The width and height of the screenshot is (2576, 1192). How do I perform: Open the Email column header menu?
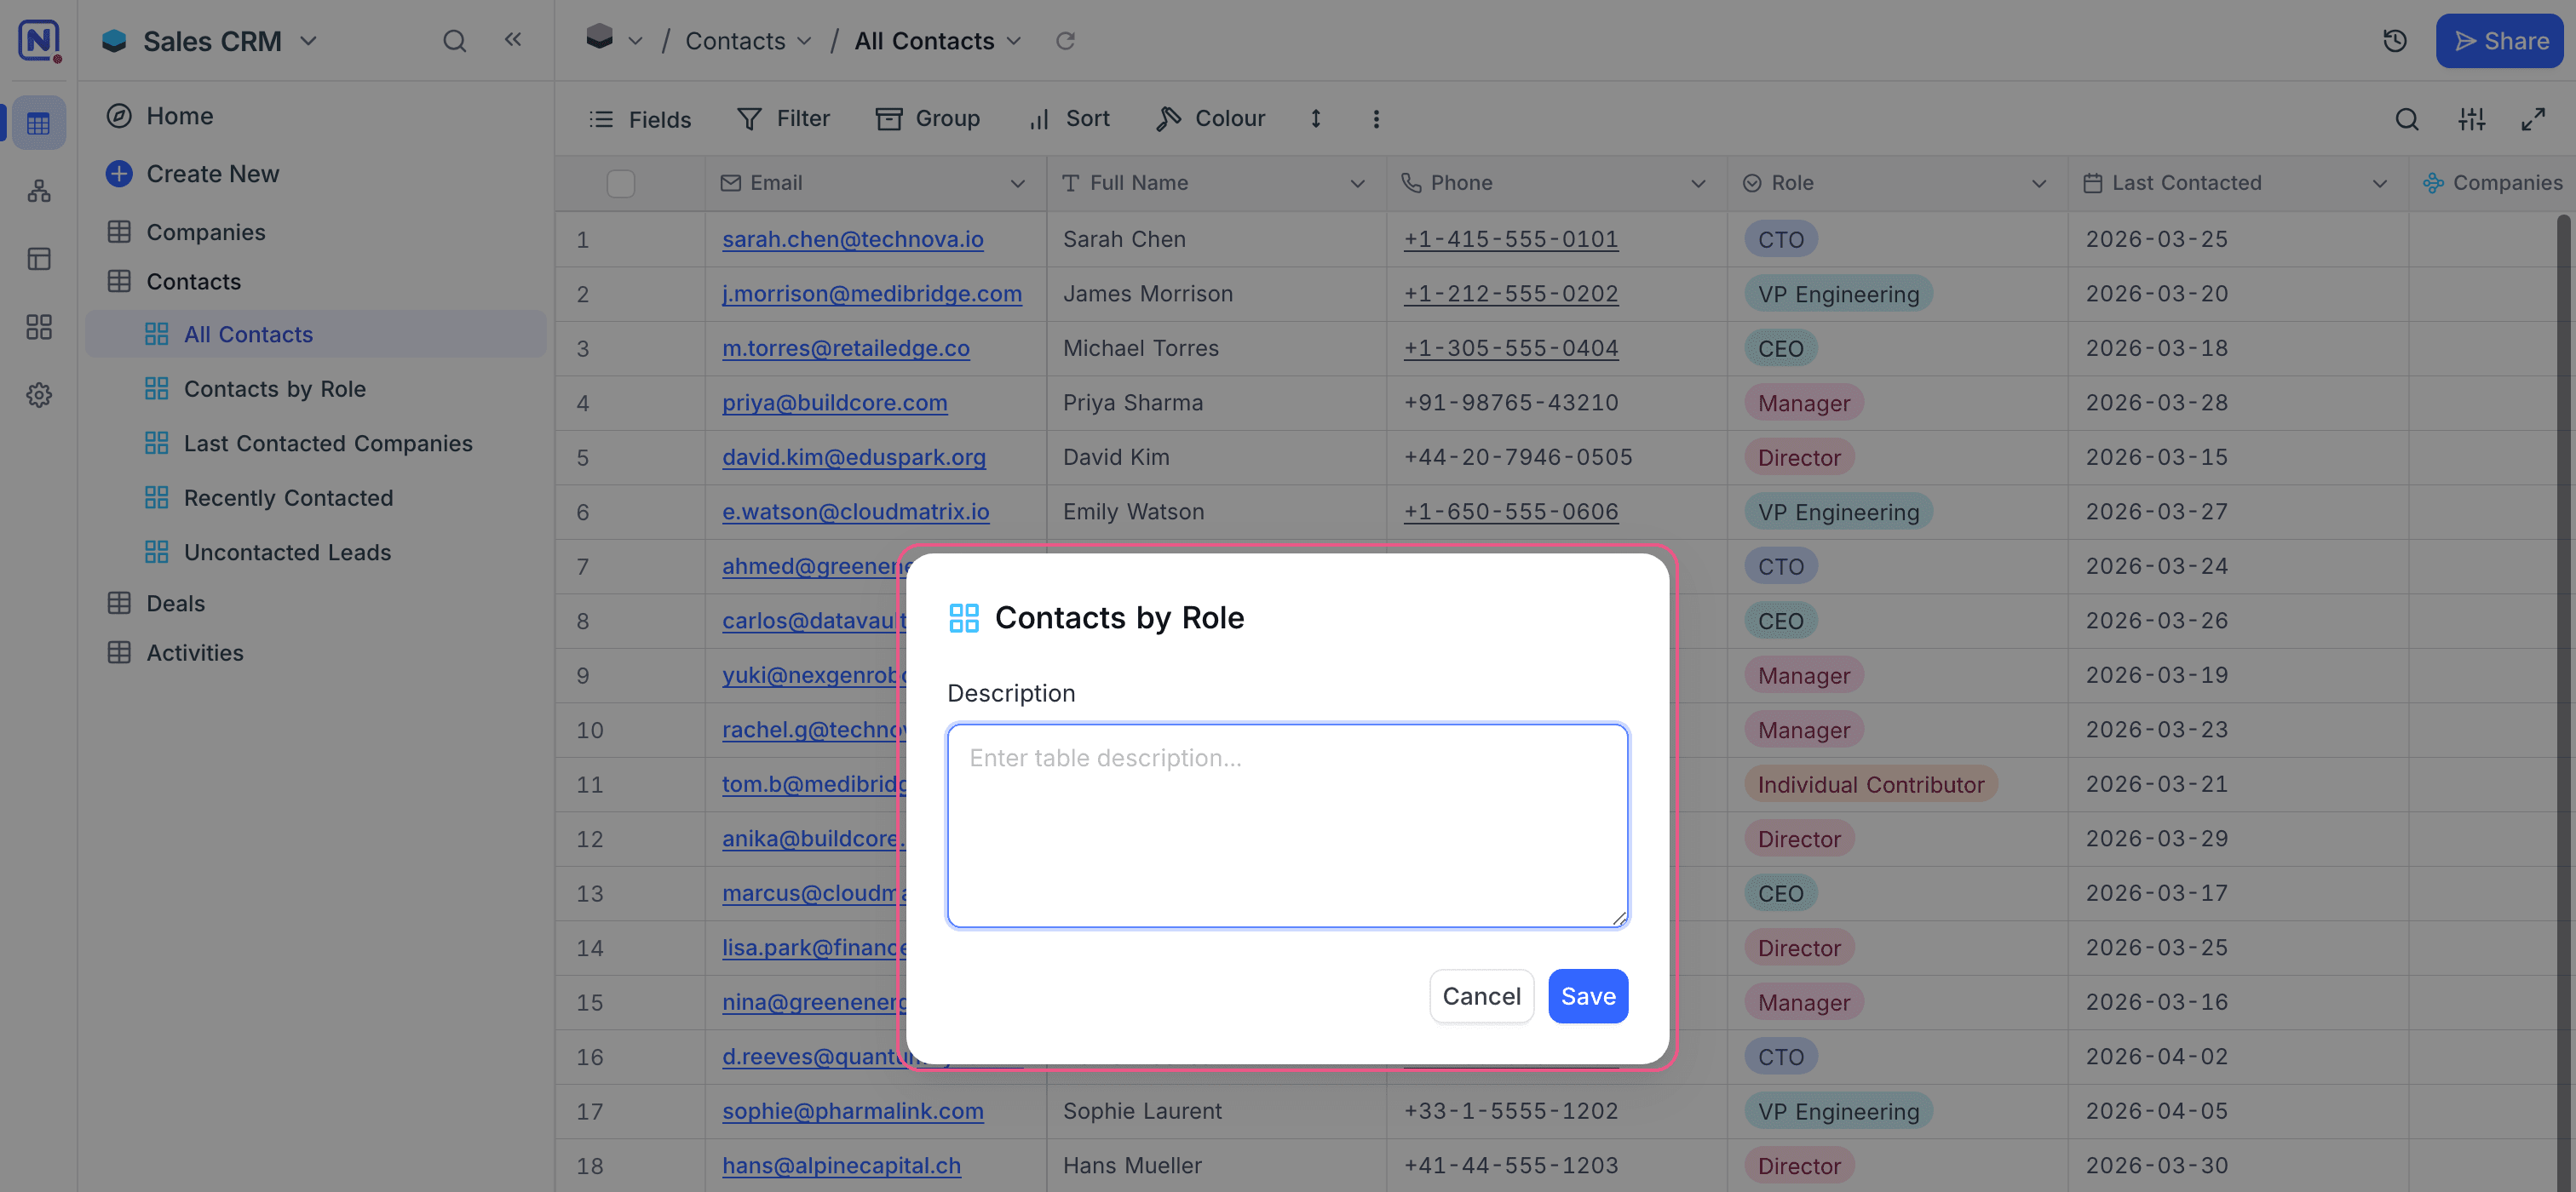pyautogui.click(x=1017, y=184)
